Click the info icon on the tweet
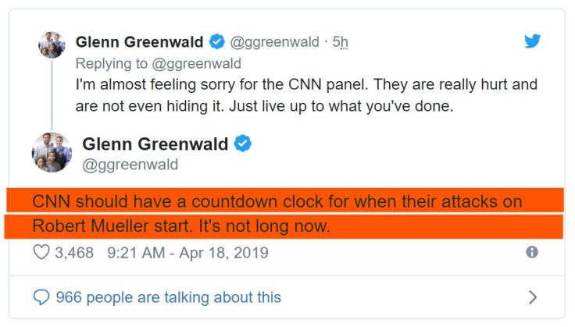Image resolution: width=575 pixels, height=327 pixels. pyautogui.click(x=532, y=252)
